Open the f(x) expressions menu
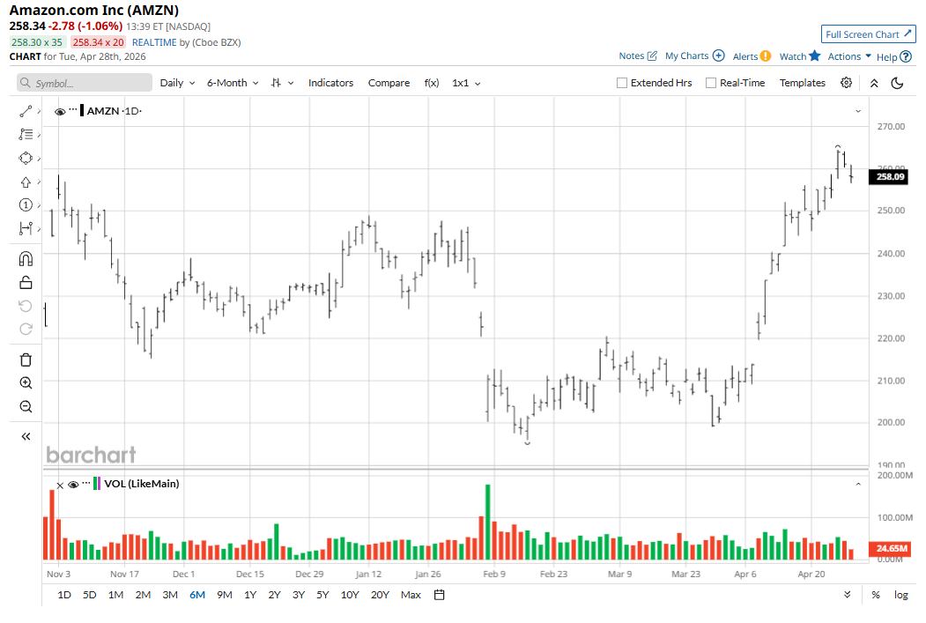926x623 pixels. (432, 83)
